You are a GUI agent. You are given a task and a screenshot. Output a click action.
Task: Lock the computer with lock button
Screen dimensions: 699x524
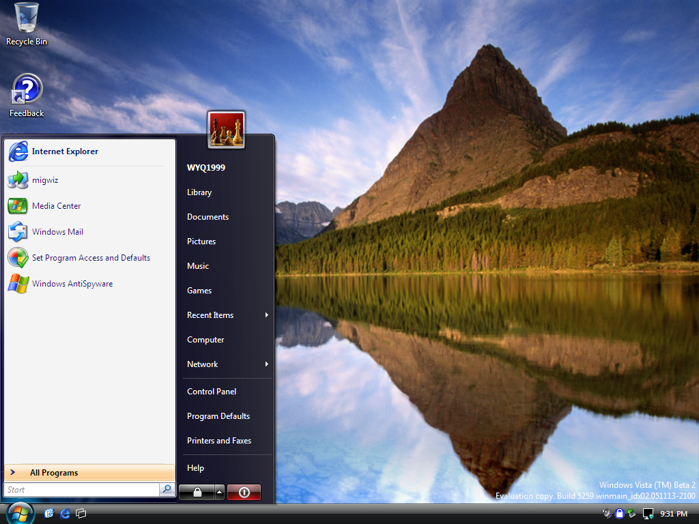(x=197, y=493)
